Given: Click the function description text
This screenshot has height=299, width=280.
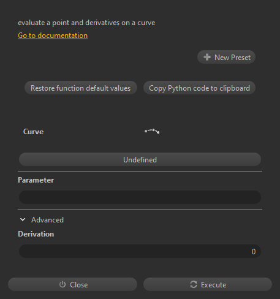Looking at the screenshot, I should 86,23.
